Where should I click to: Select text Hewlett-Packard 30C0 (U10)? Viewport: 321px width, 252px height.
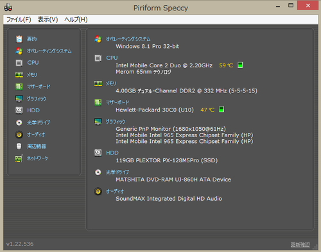(x=155, y=110)
